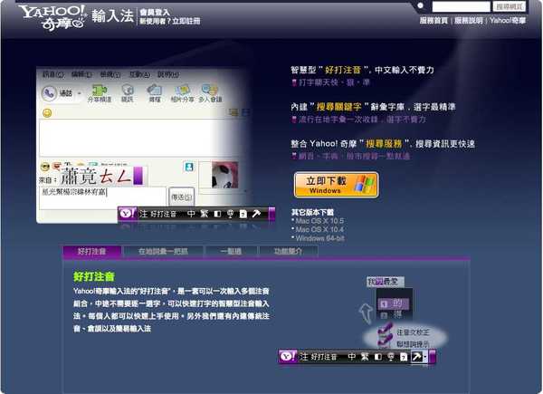The width and height of the screenshot is (543, 394).
Task: Open the 功能簡介 tab
Action: point(288,252)
